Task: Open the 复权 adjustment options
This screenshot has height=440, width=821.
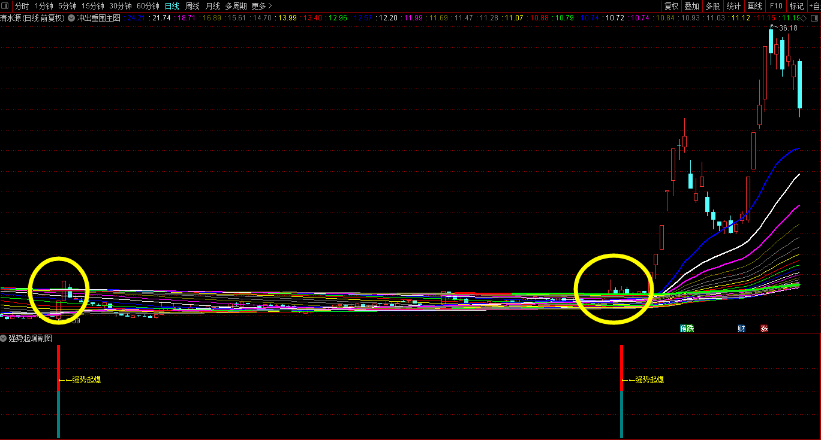Action: coord(671,6)
